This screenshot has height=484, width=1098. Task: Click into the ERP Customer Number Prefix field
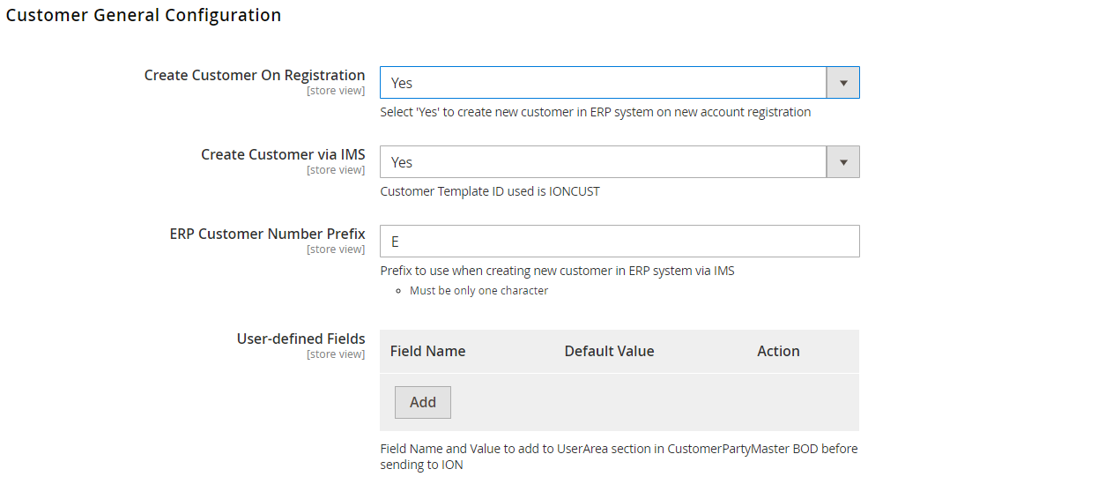click(619, 242)
